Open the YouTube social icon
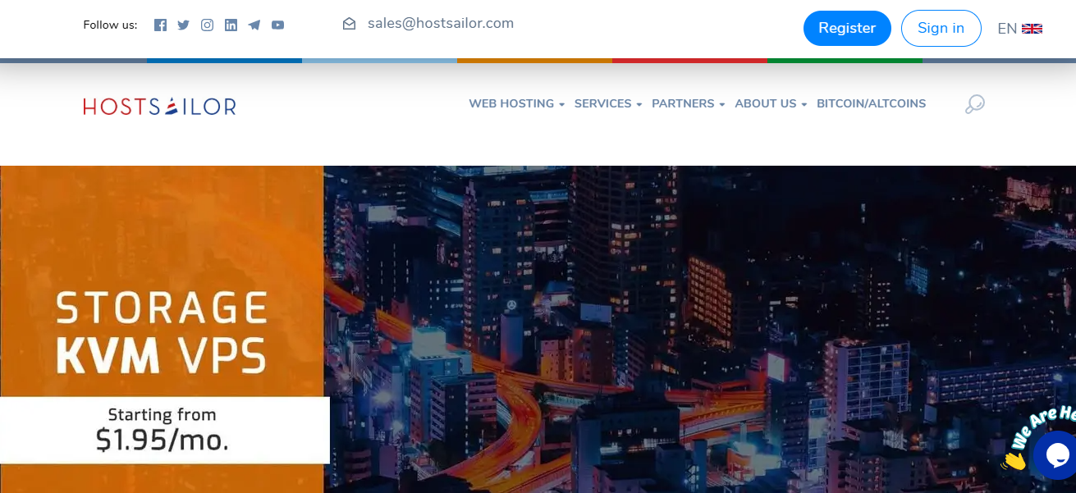This screenshot has width=1076, height=493. [278, 25]
